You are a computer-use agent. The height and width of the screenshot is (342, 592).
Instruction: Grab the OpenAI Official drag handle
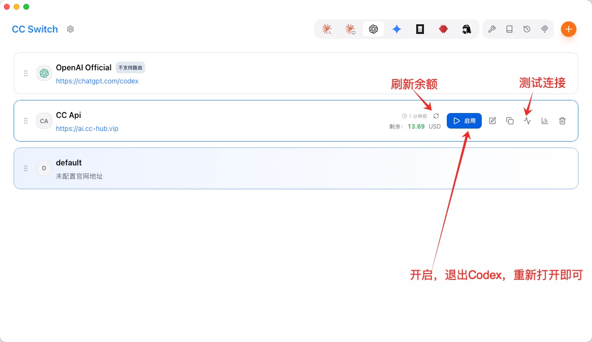pos(26,73)
